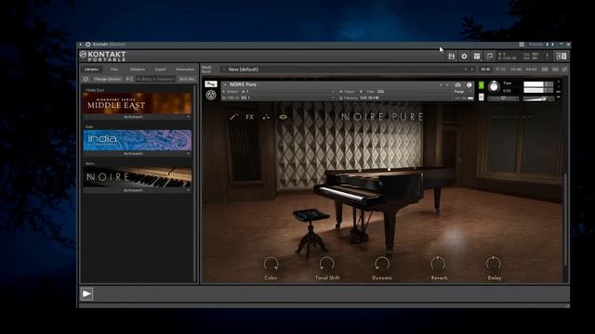This screenshot has width=595, height=334.
Task: Click the Dynamic knob
Action: point(382,263)
